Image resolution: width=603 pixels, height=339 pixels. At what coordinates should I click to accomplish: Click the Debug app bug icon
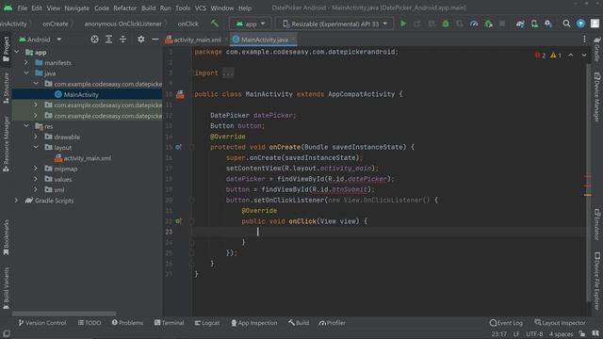click(x=446, y=24)
